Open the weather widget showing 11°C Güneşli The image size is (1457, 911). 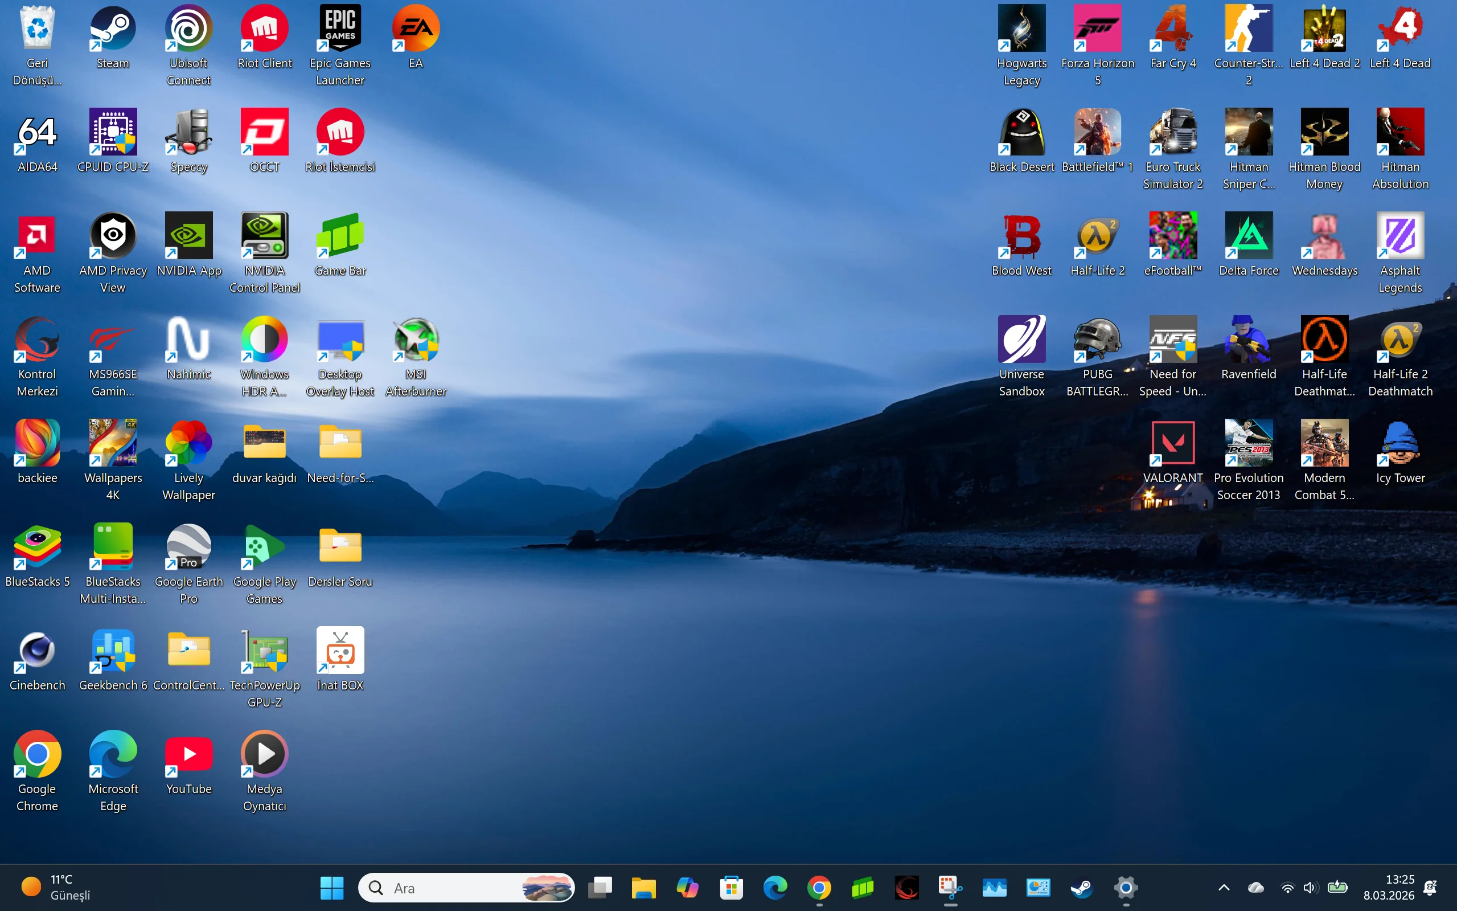[55, 887]
